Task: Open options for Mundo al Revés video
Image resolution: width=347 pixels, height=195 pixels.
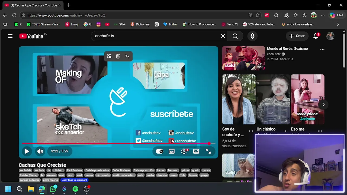Action: [x=322, y=49]
